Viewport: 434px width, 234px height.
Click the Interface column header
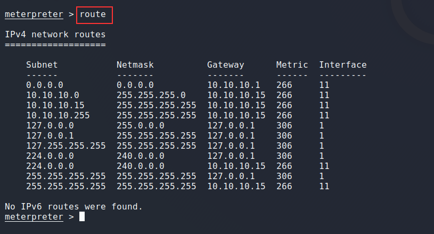pos(343,65)
